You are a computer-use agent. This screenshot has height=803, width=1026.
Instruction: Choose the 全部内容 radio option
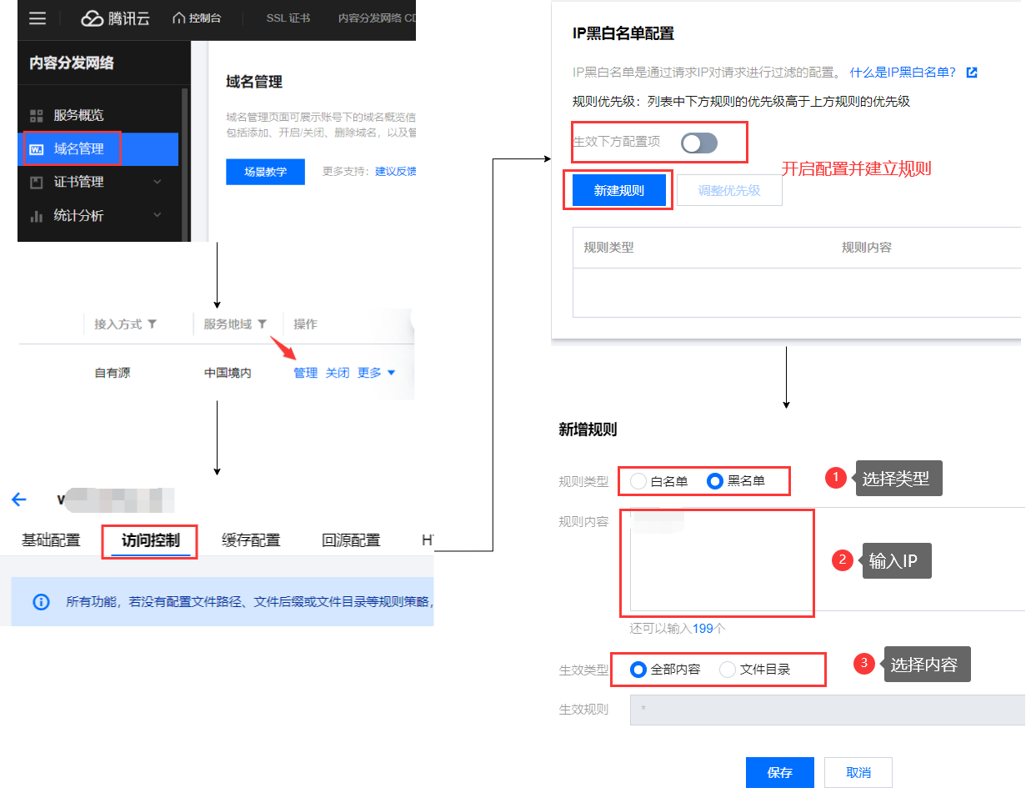click(x=638, y=670)
